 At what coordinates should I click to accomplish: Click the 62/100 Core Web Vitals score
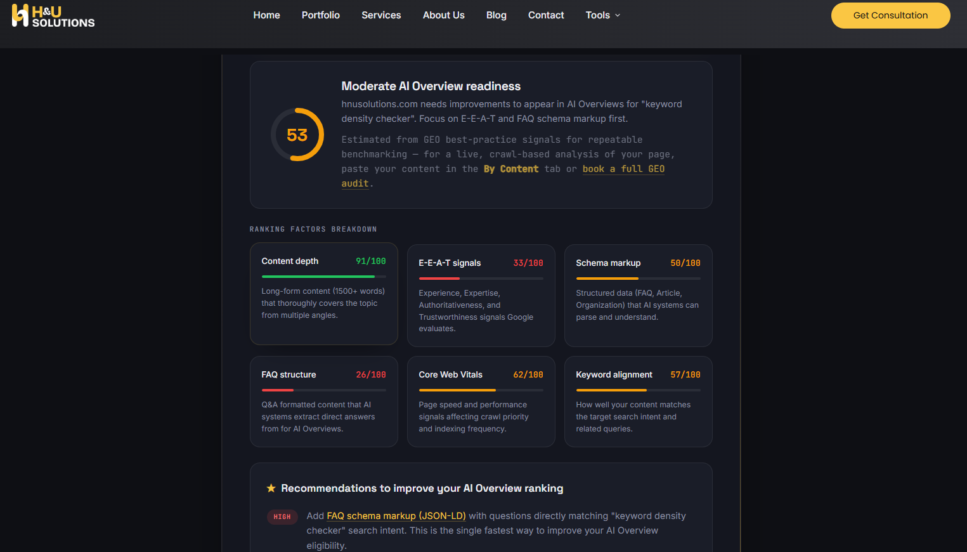[528, 374]
